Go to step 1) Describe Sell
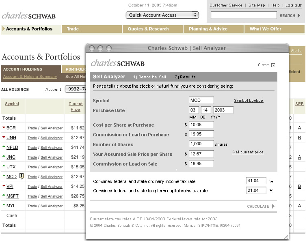 coord(149,77)
